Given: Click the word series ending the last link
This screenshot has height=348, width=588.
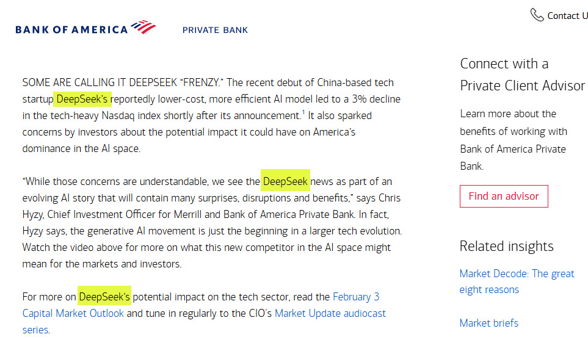Looking at the screenshot, I should [35, 330].
